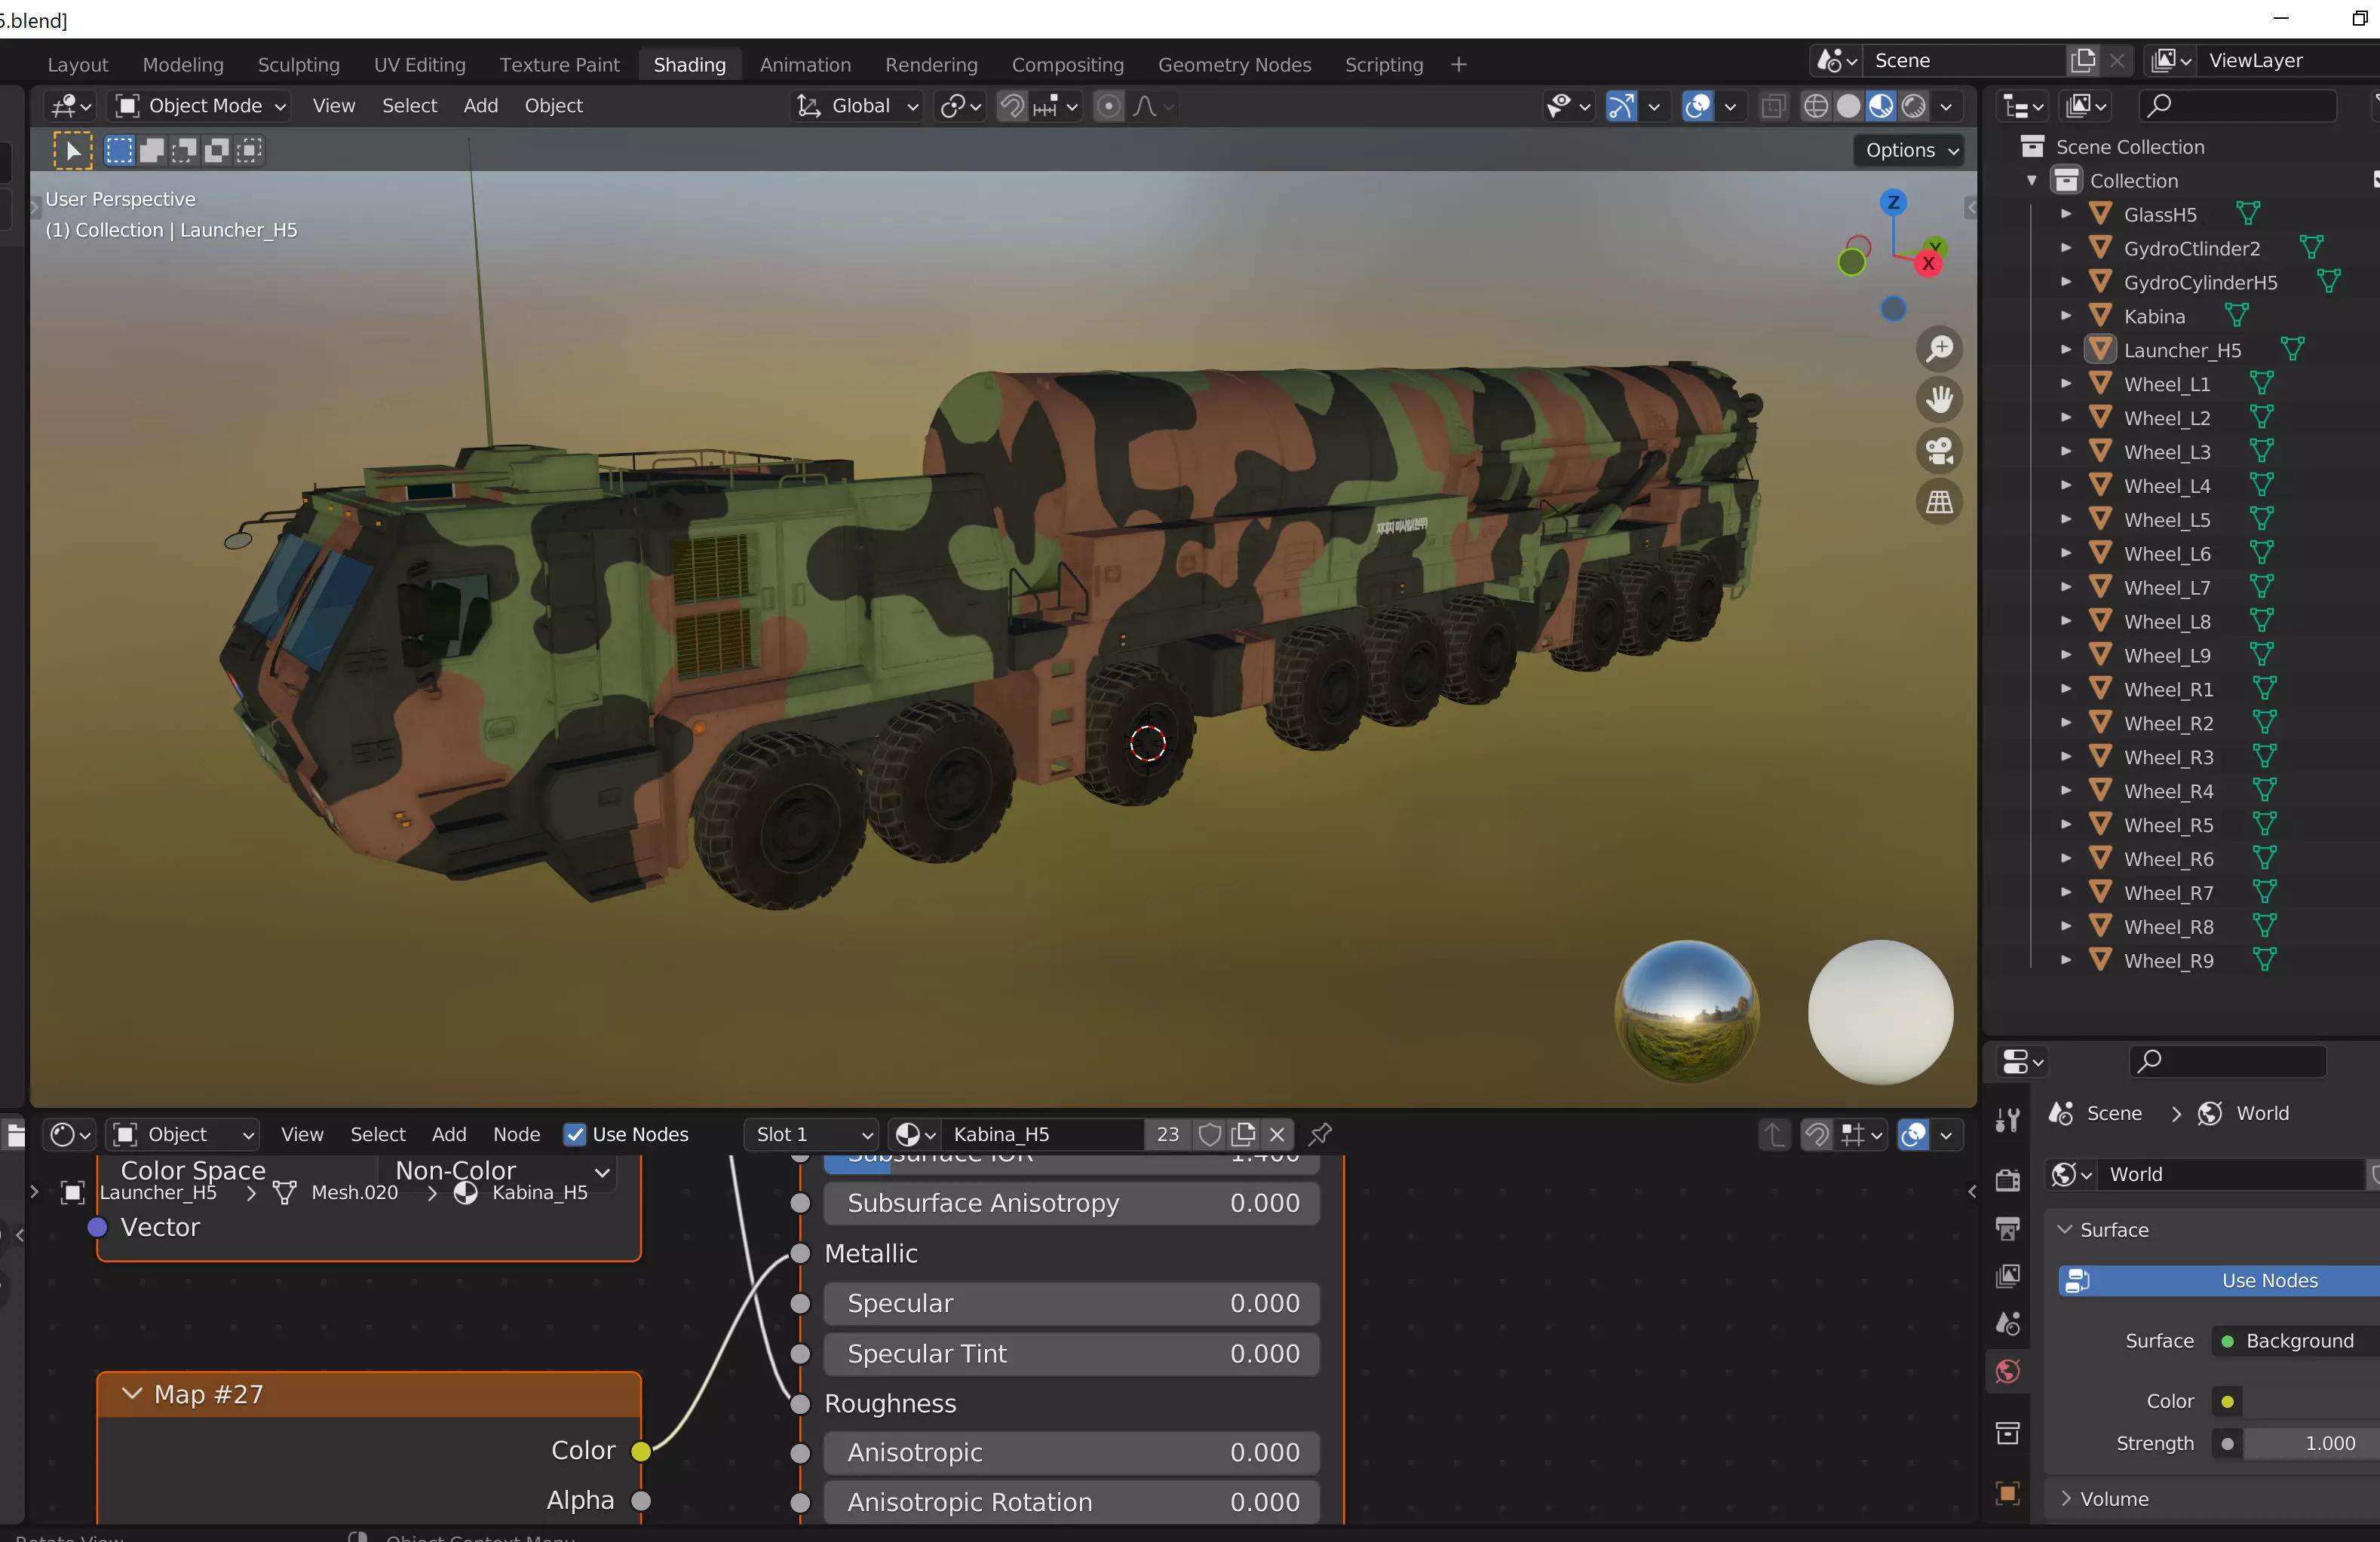Expand the Volume panel

[x=2065, y=1498]
